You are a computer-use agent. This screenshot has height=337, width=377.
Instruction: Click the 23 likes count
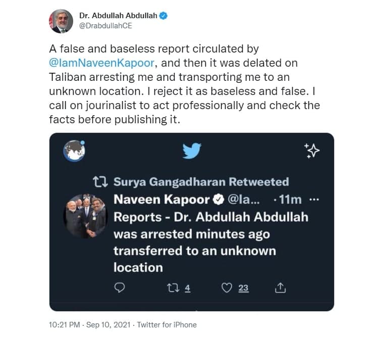click(243, 288)
